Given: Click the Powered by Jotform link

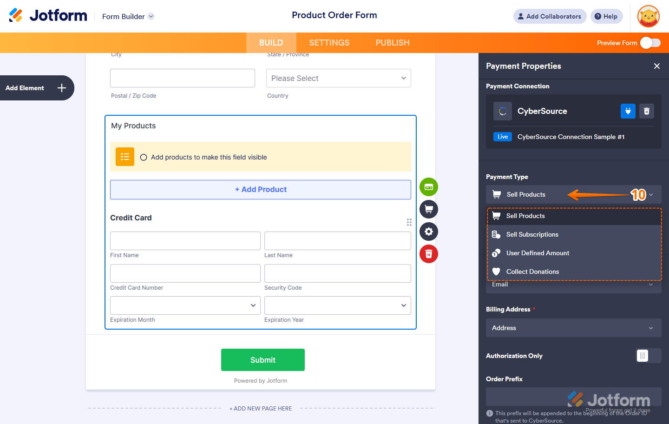Looking at the screenshot, I should (x=261, y=381).
